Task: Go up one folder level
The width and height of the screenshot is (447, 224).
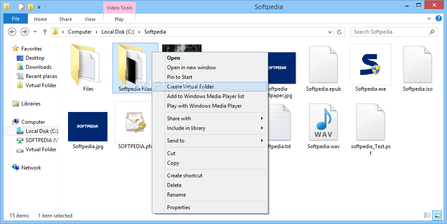Action: [x=45, y=32]
